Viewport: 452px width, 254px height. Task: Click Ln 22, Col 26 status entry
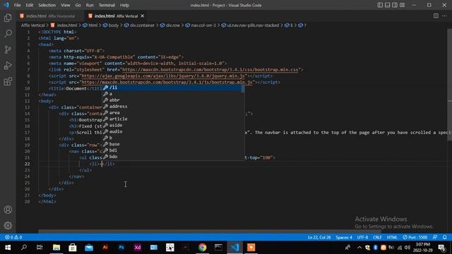(x=319, y=237)
